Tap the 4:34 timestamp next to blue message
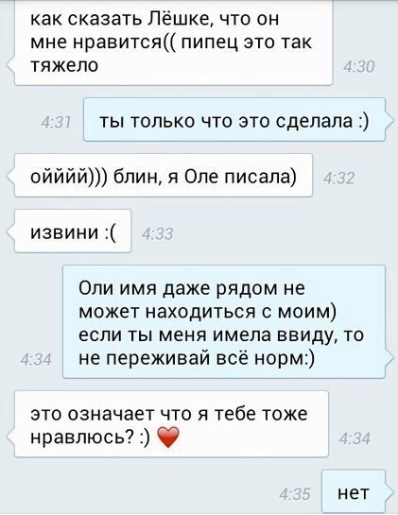Screen dimensions: 398x515 (x=36, y=359)
